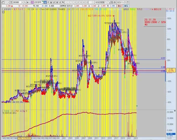
Task: Choose the 120 interval button
Action: click(x=87, y=2)
